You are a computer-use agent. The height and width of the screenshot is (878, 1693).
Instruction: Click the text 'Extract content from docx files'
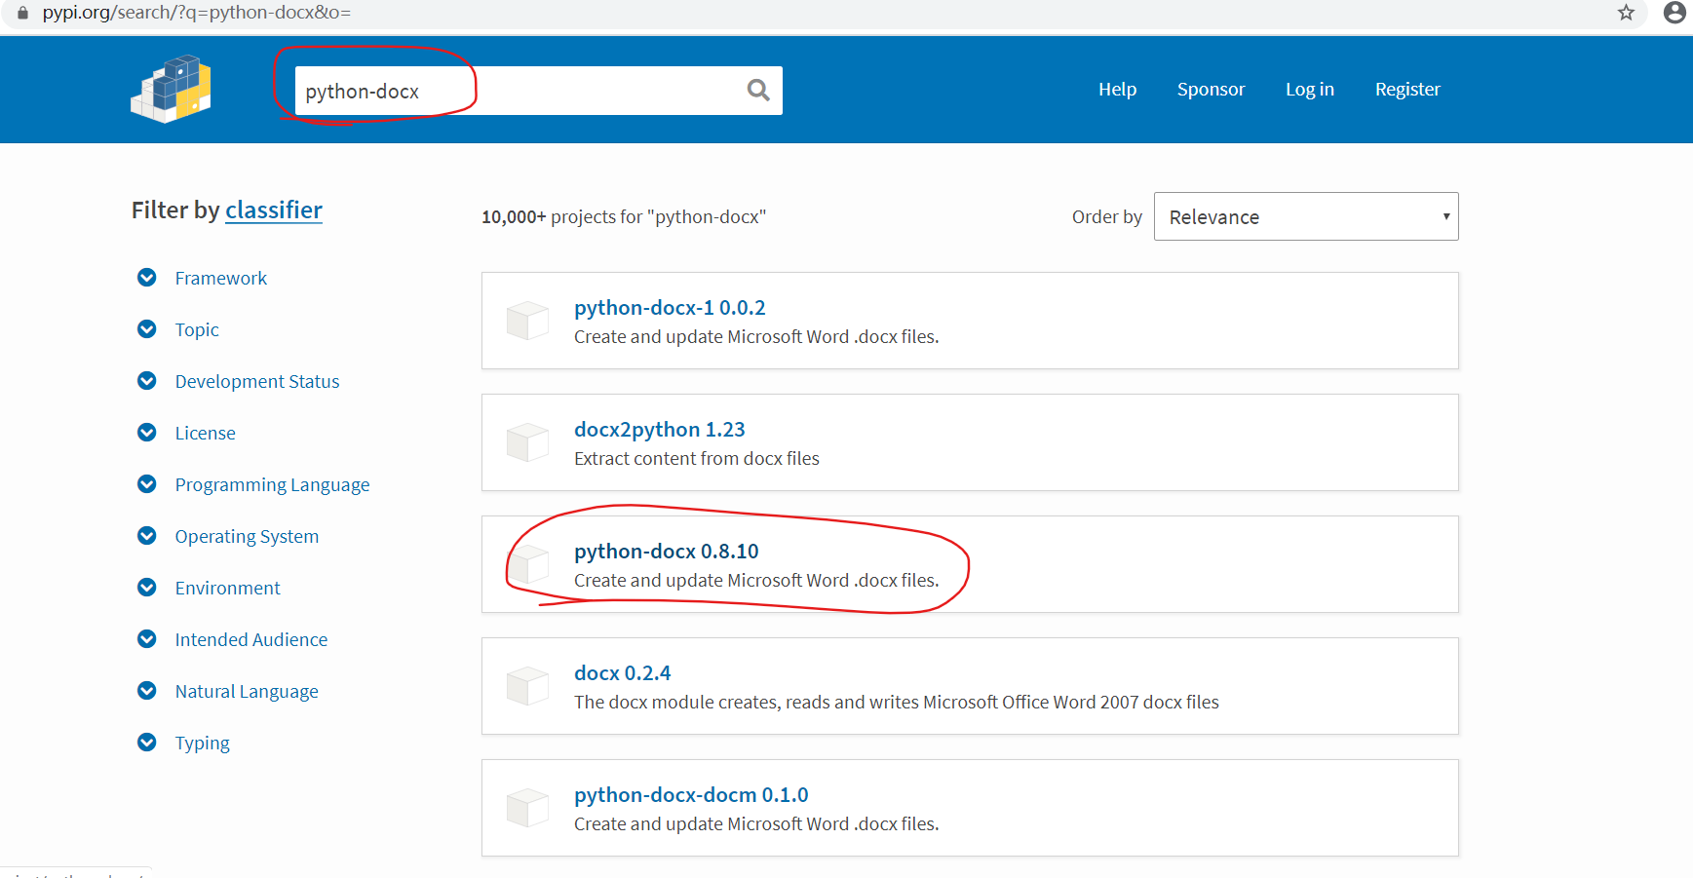[x=697, y=458]
